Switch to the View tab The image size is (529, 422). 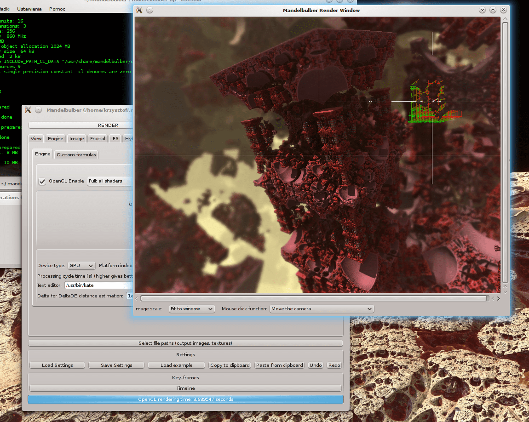(36, 138)
